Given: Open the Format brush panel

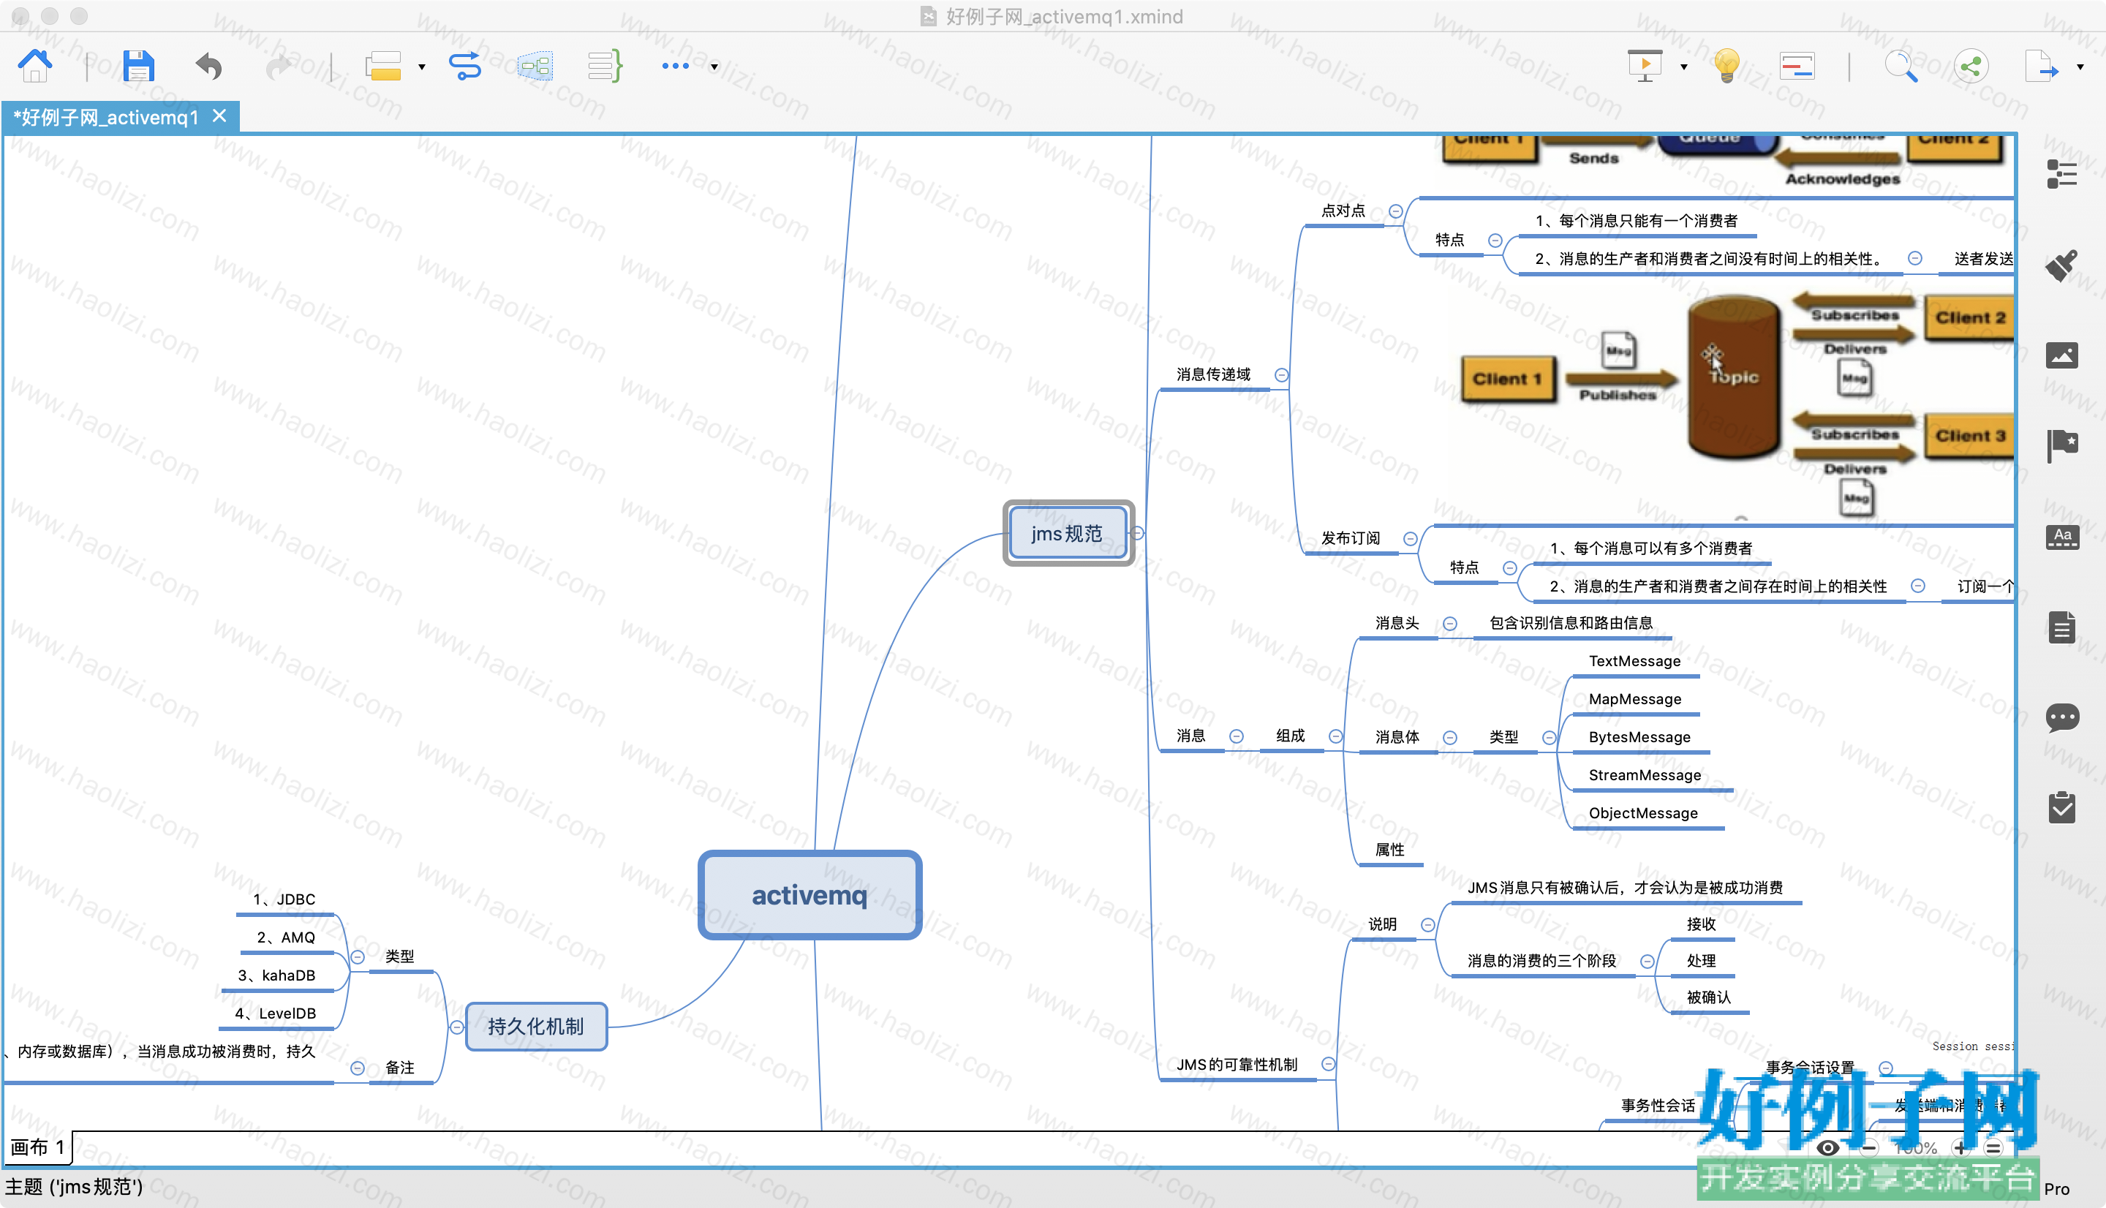Looking at the screenshot, I should (x=2062, y=265).
